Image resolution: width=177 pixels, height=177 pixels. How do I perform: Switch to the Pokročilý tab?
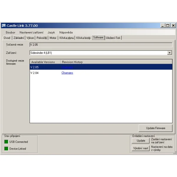click(x=42, y=38)
